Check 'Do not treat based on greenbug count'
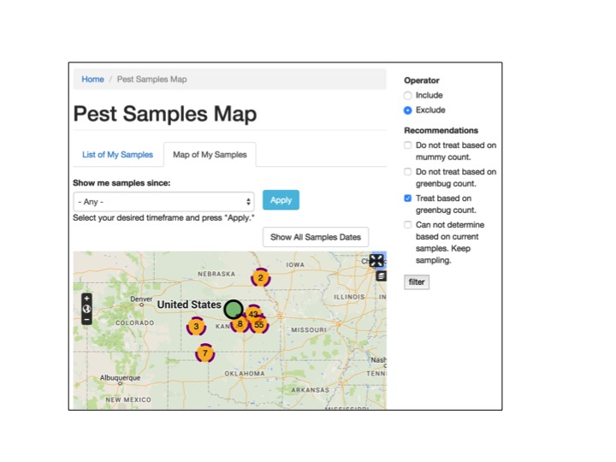Screen dimensions: 616x462 coord(408,172)
